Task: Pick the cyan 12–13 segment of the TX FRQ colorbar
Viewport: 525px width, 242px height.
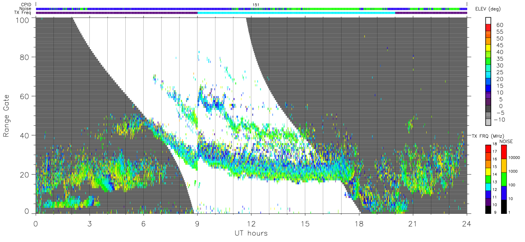Action: click(x=488, y=186)
